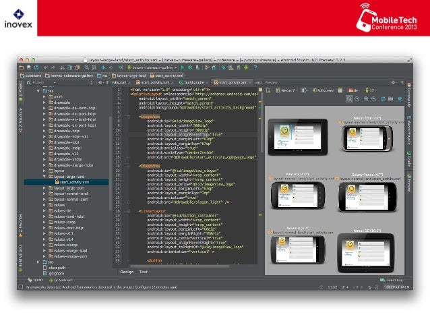Click the Make Project icon
The width and height of the screenshot is (430, 323).
[x=121, y=67]
